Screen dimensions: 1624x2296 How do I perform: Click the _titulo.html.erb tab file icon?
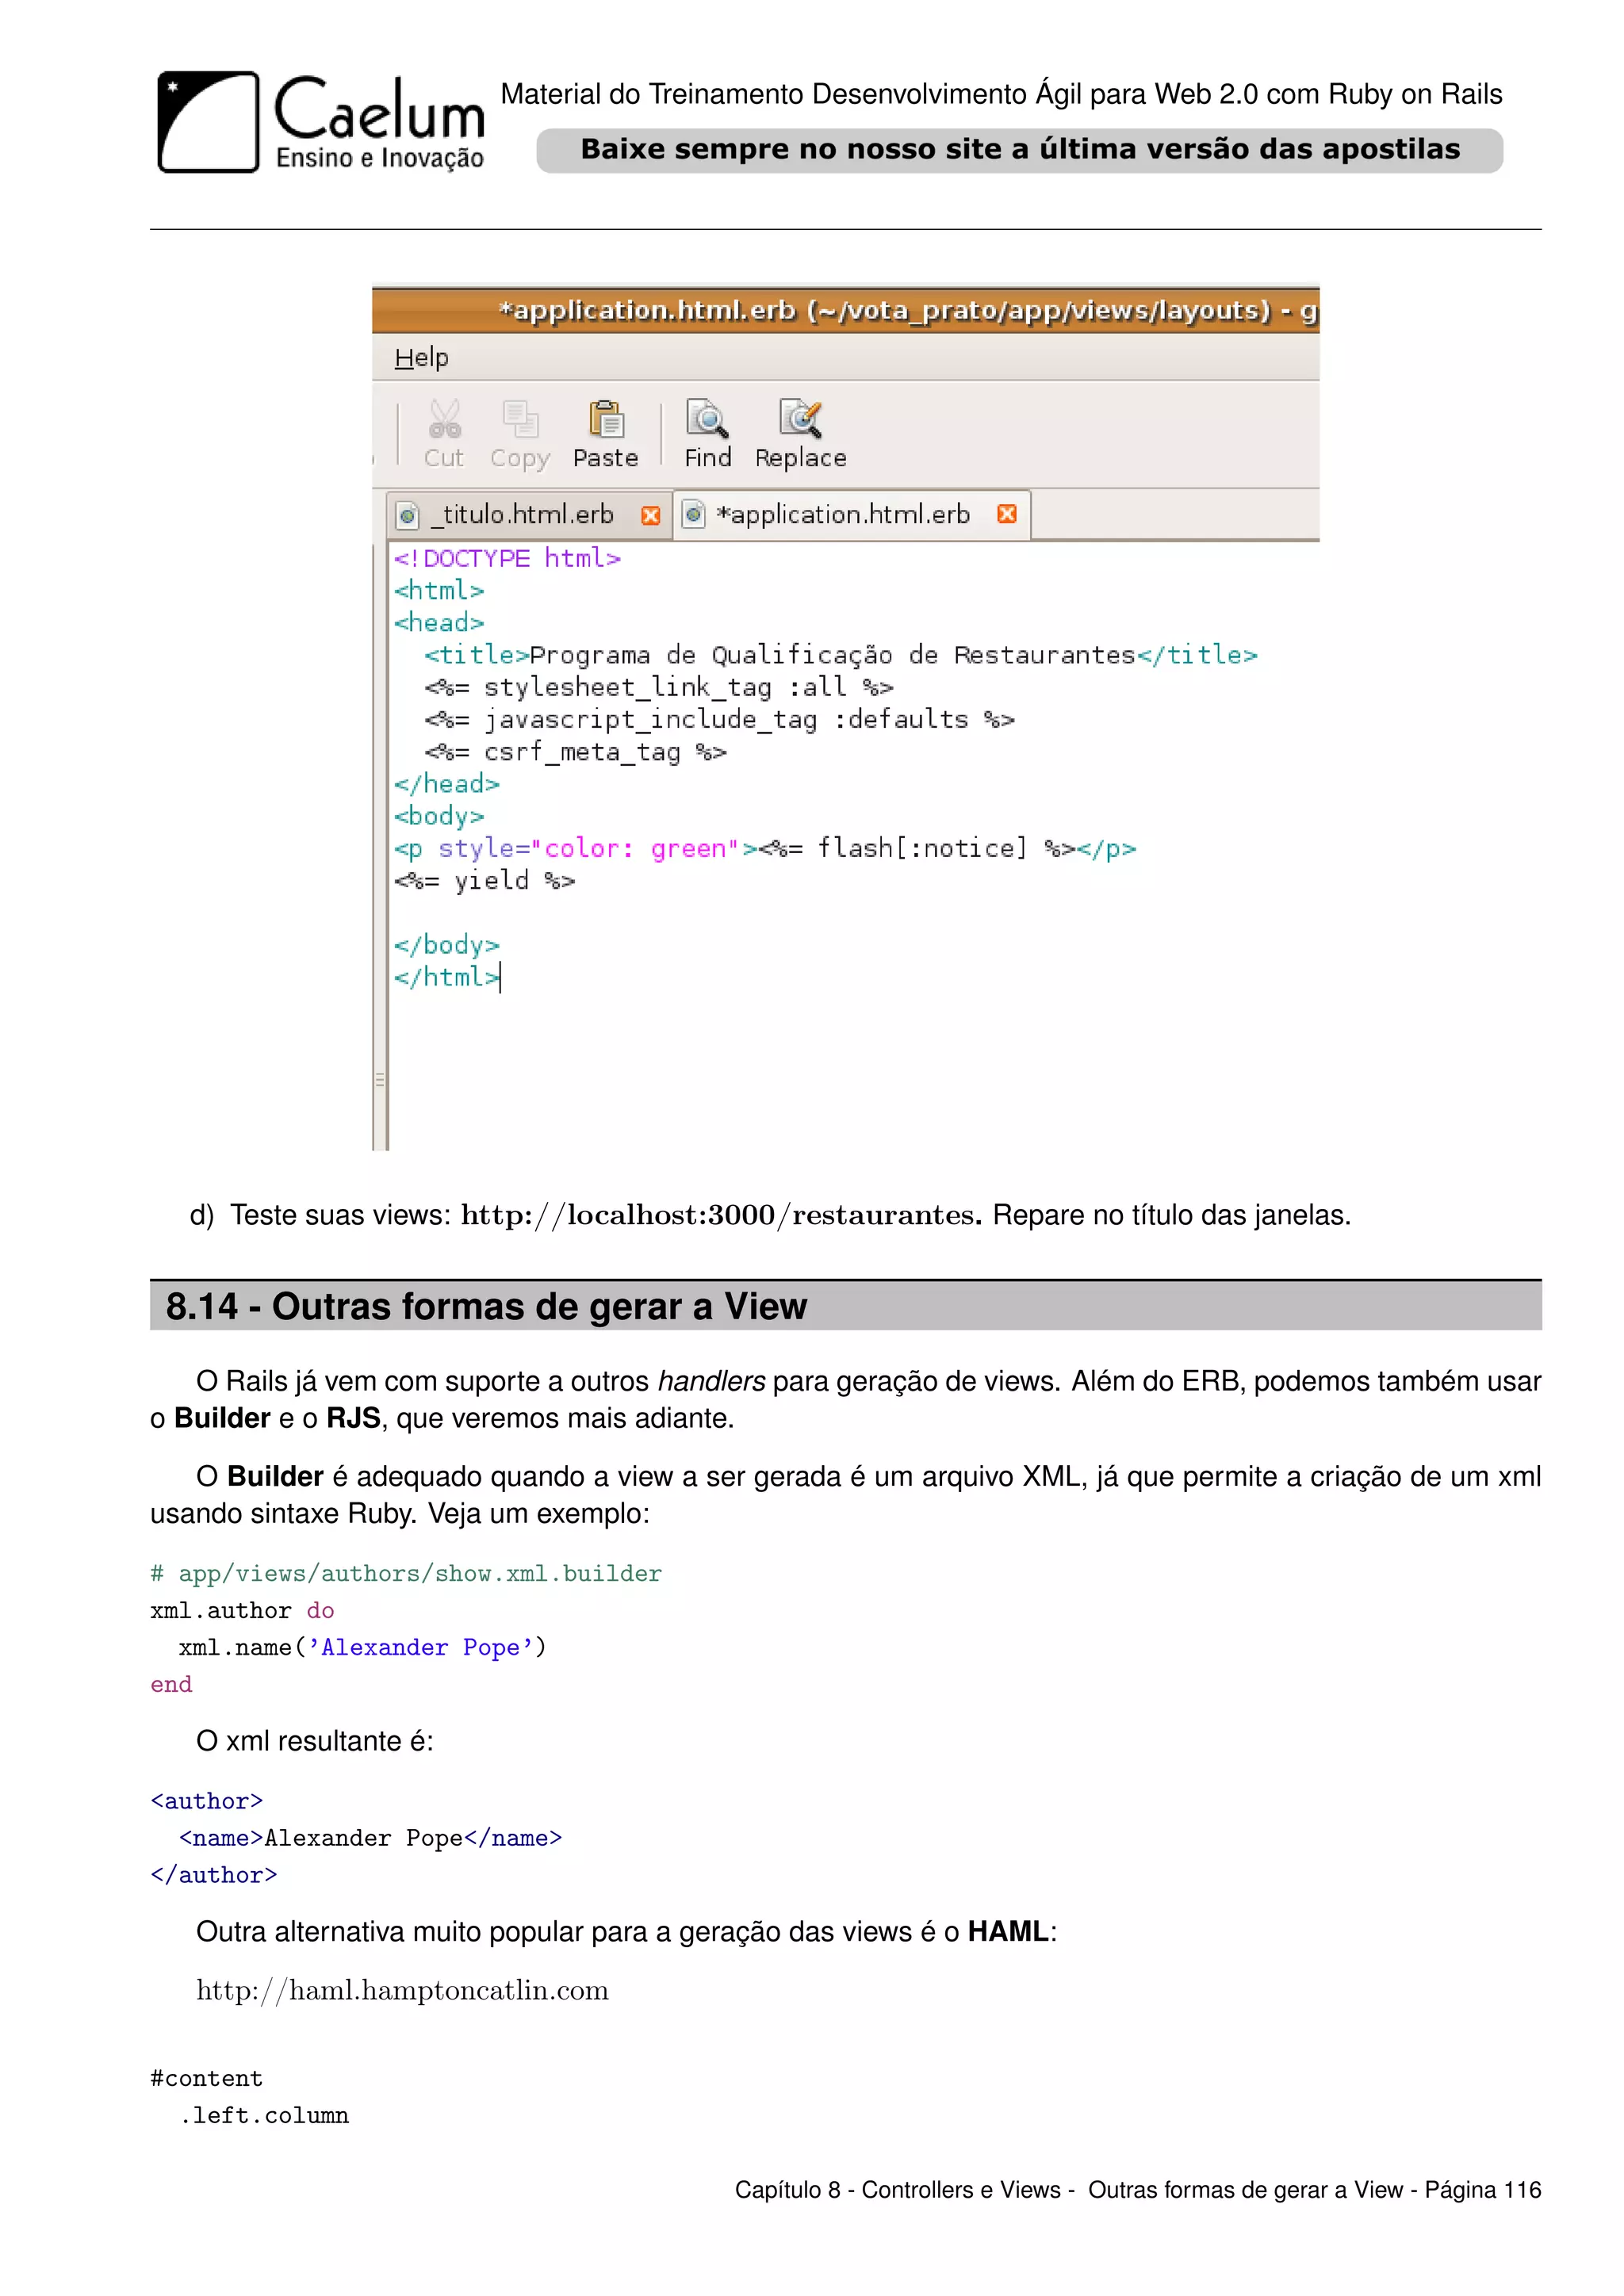407,515
